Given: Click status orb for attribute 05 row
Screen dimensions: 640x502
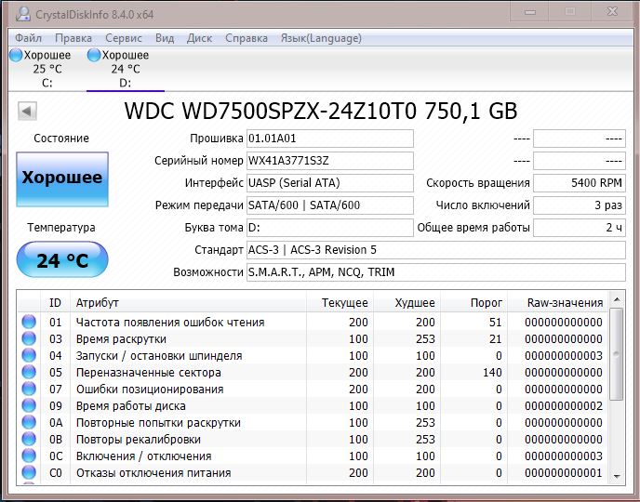Looking at the screenshot, I should pyautogui.click(x=29, y=372).
